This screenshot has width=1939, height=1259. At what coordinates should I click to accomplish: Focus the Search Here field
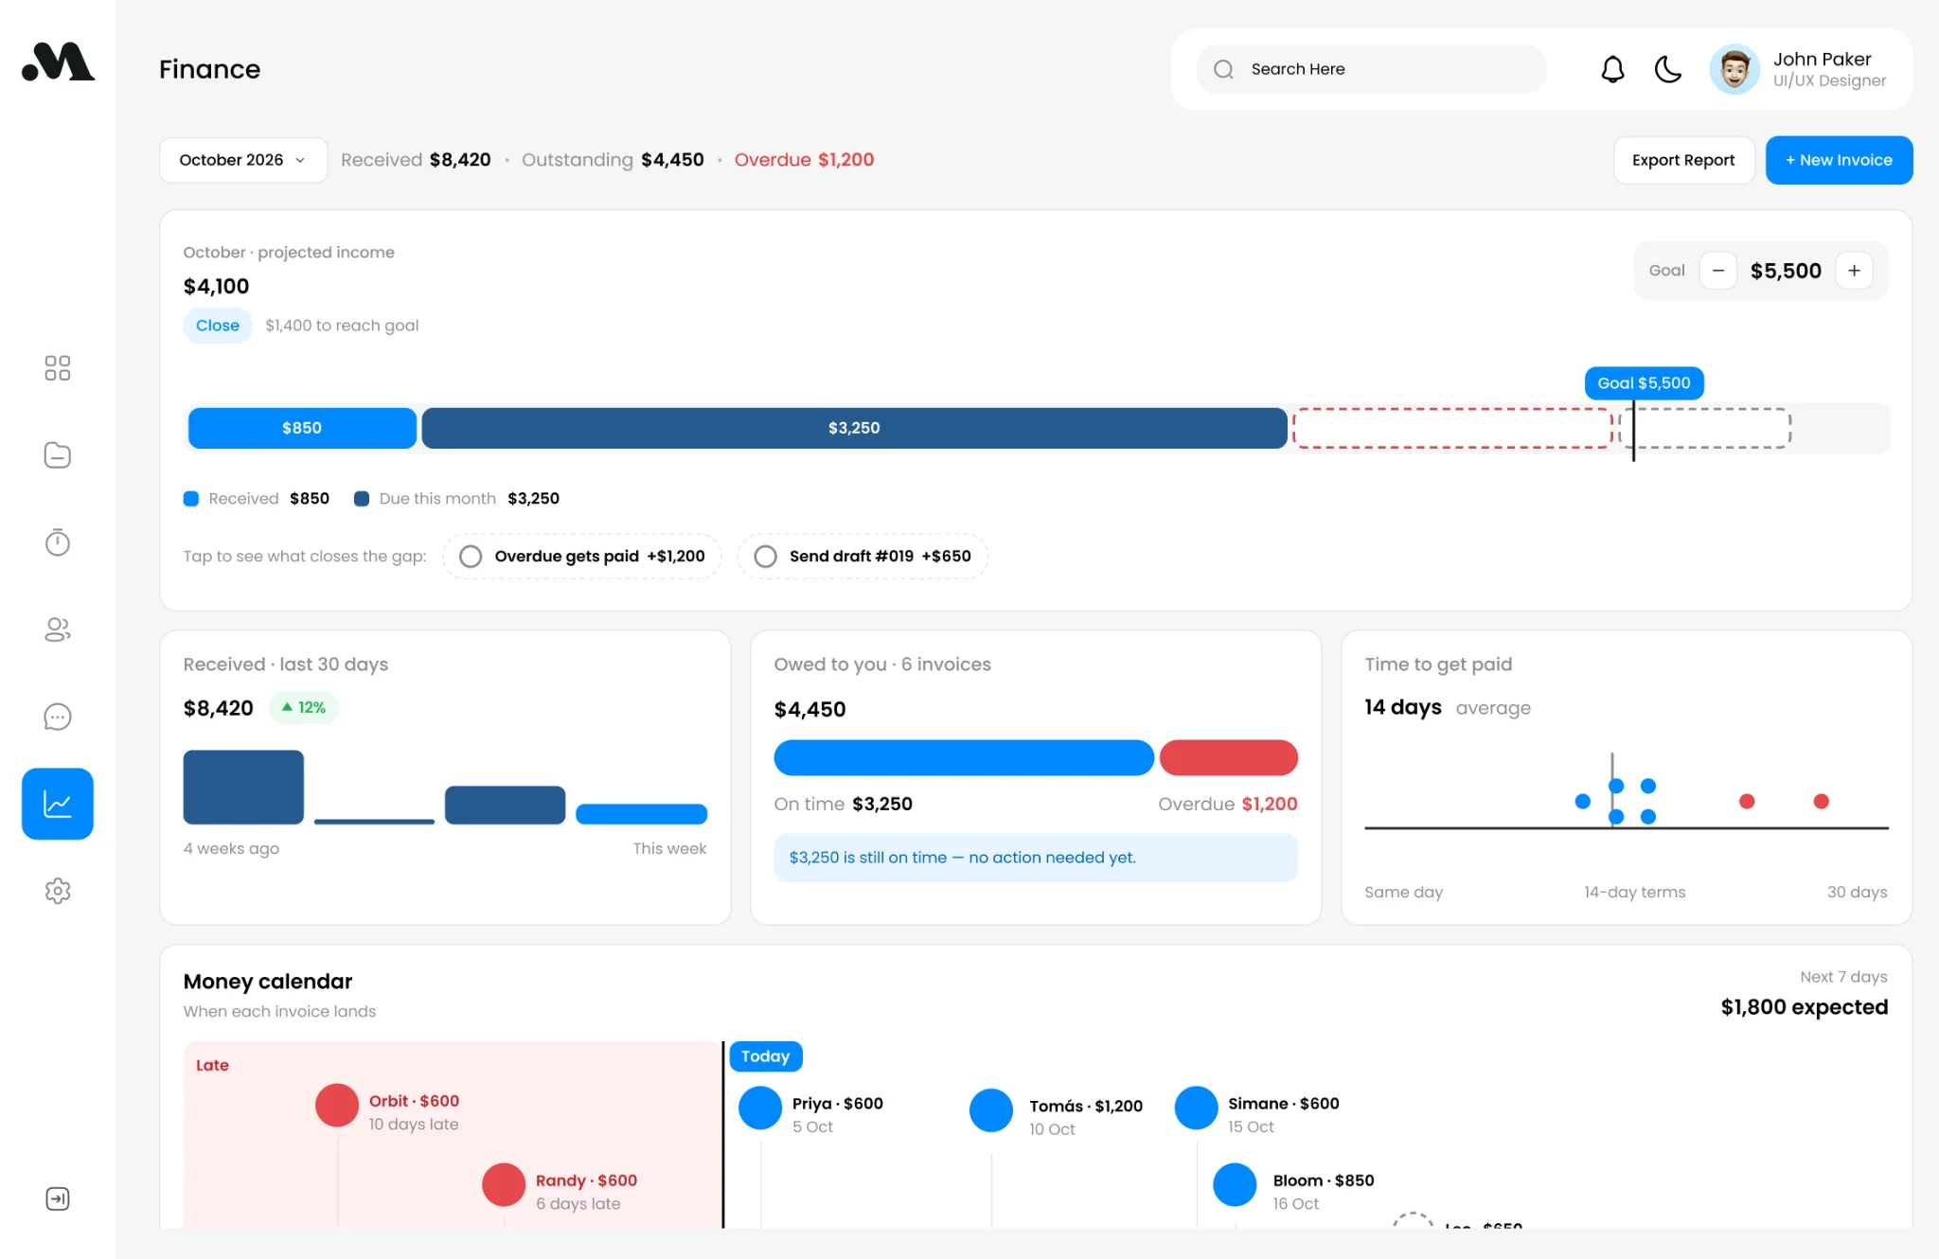pos(1371,69)
